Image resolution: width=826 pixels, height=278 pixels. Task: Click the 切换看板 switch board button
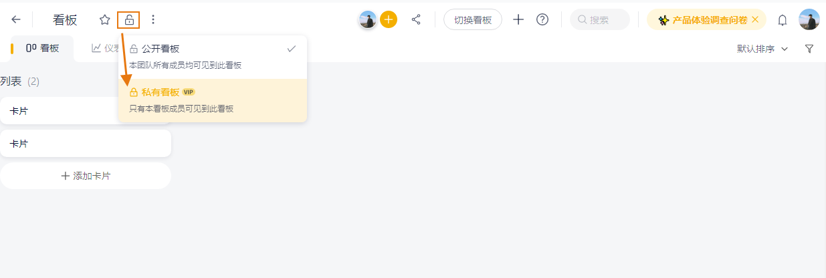[473, 20]
